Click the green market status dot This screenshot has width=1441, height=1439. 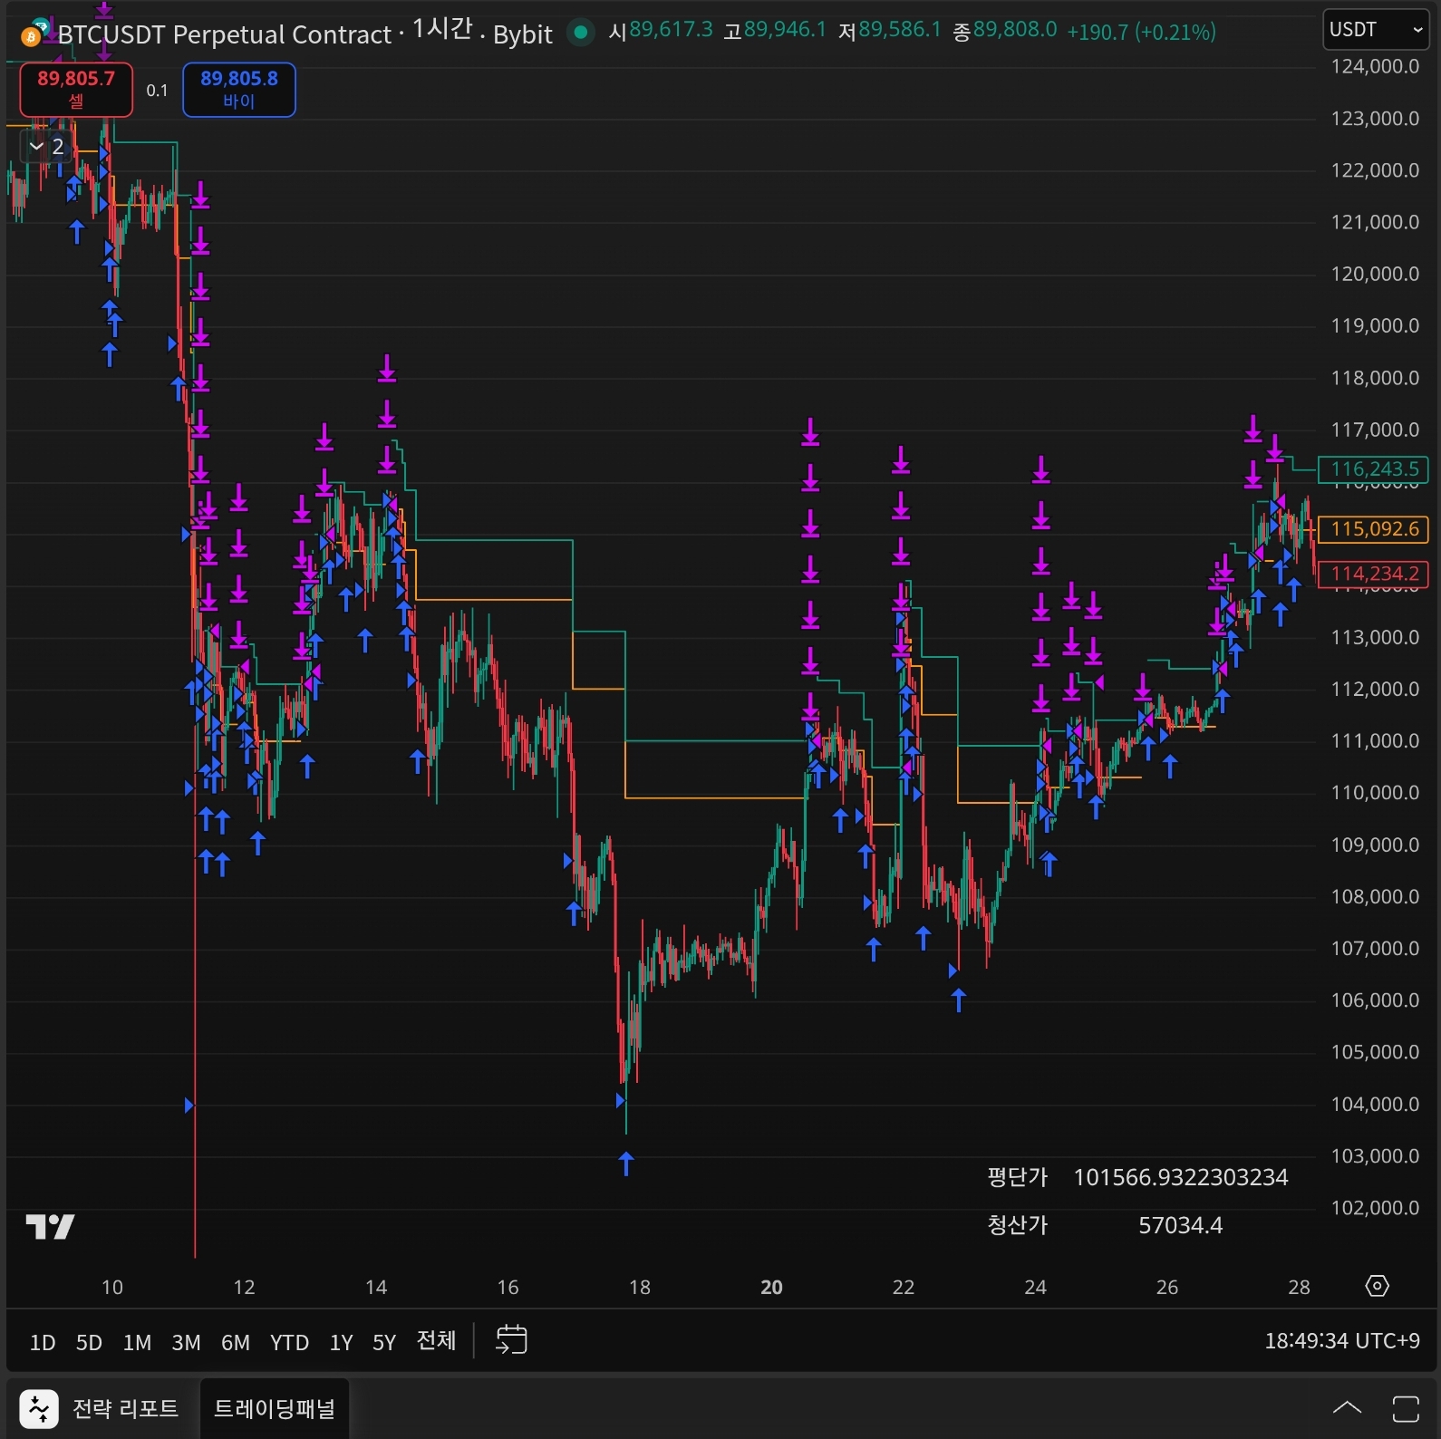pos(580,33)
